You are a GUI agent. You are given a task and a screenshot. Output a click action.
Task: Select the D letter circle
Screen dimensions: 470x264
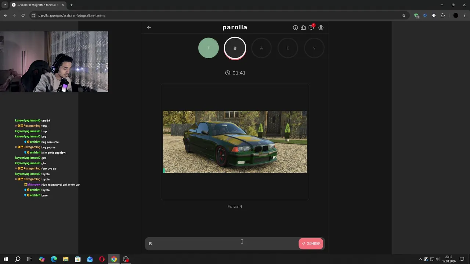[x=288, y=48]
